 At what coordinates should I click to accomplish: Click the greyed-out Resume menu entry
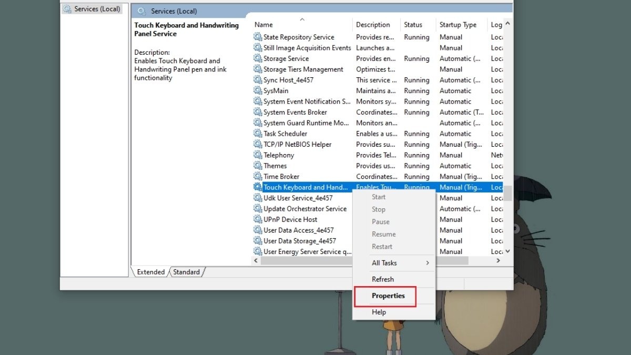pyautogui.click(x=384, y=234)
